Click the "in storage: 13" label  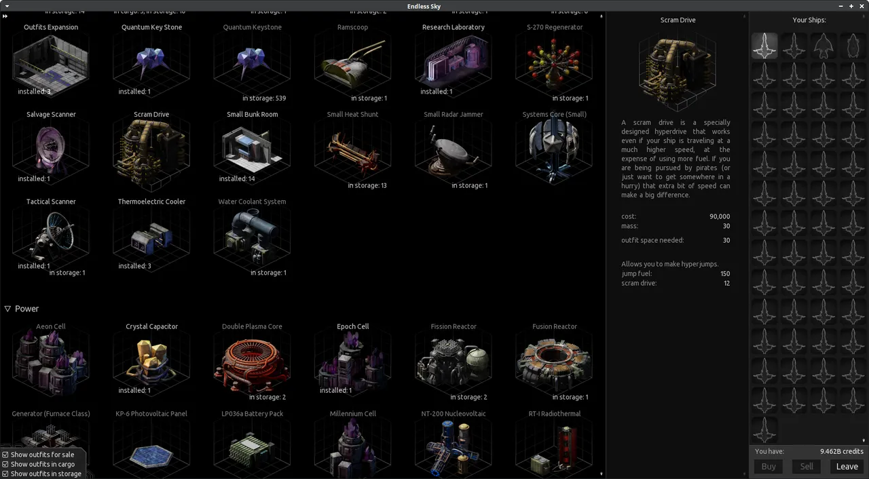367,185
